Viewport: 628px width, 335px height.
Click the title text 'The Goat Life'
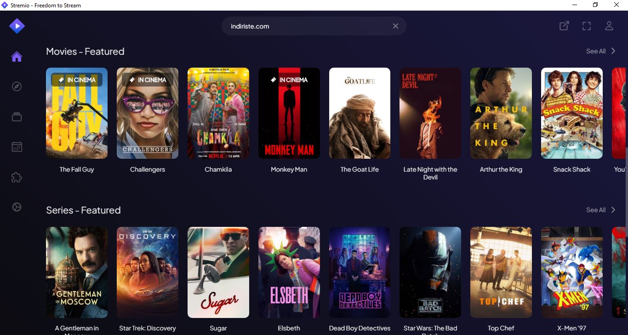360,169
